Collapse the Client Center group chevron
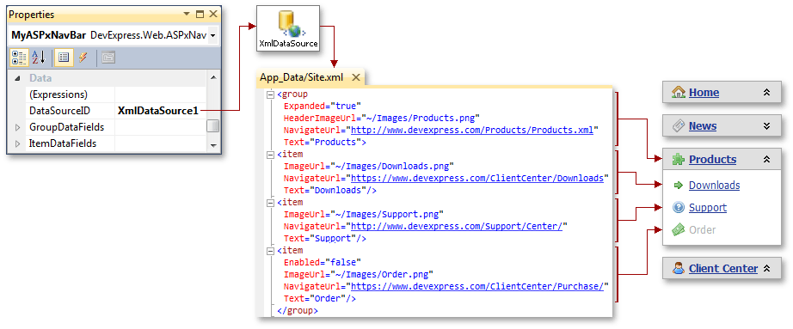 [x=766, y=268]
